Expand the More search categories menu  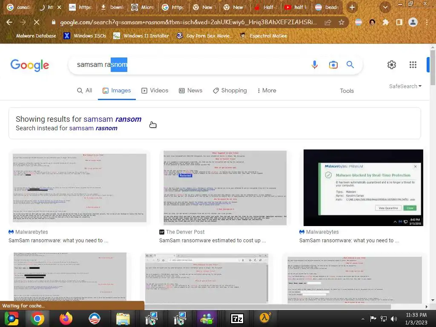tap(267, 91)
